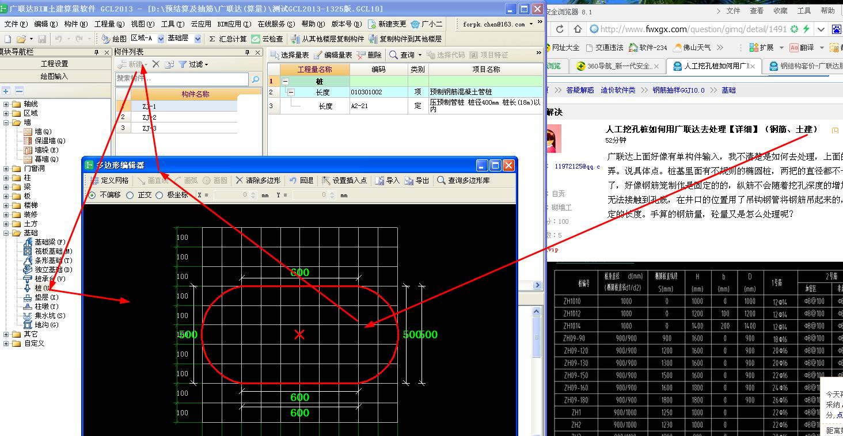Screen dimensions: 843x436
Task: Select 不偏移 radio option
Action: coord(92,195)
